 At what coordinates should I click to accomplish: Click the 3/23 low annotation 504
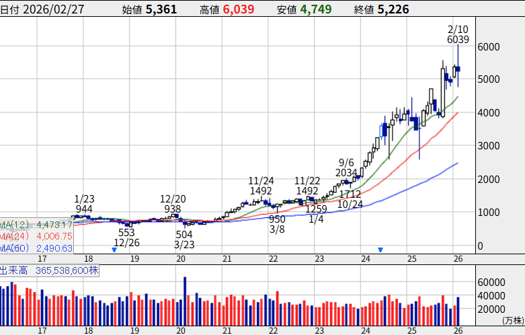click(185, 234)
